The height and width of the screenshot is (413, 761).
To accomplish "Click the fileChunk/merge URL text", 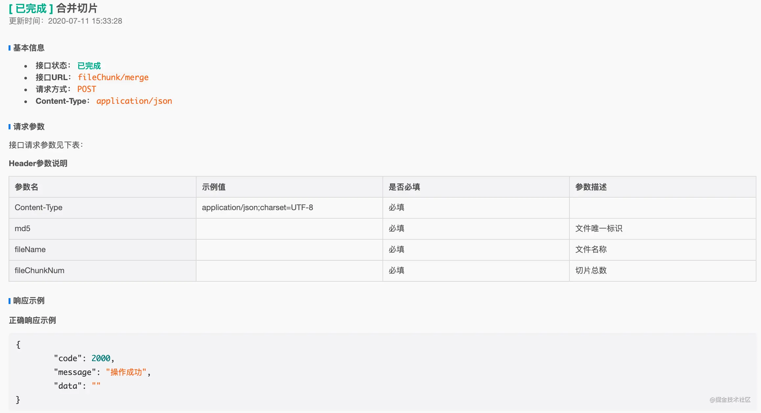I will (x=113, y=77).
